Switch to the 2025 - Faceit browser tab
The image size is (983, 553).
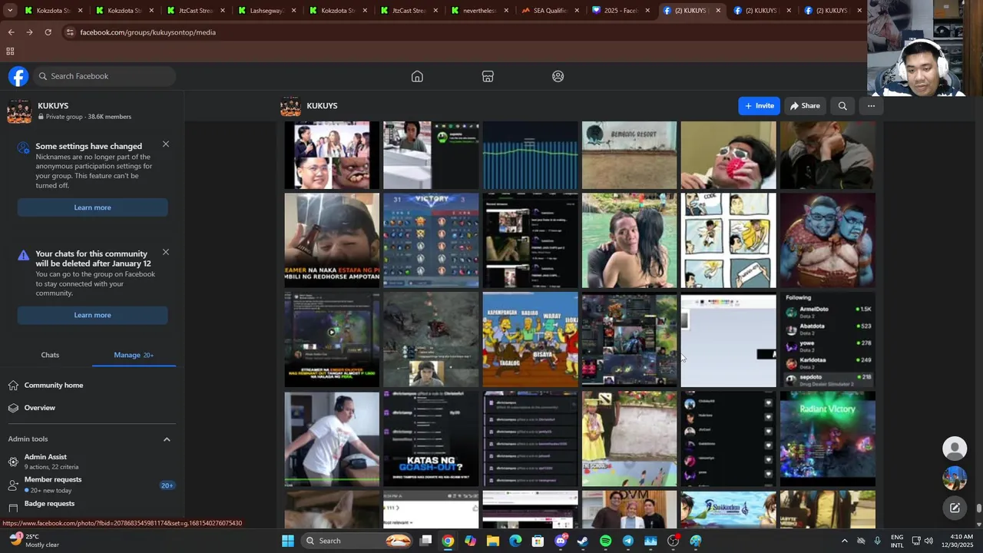coord(621,11)
